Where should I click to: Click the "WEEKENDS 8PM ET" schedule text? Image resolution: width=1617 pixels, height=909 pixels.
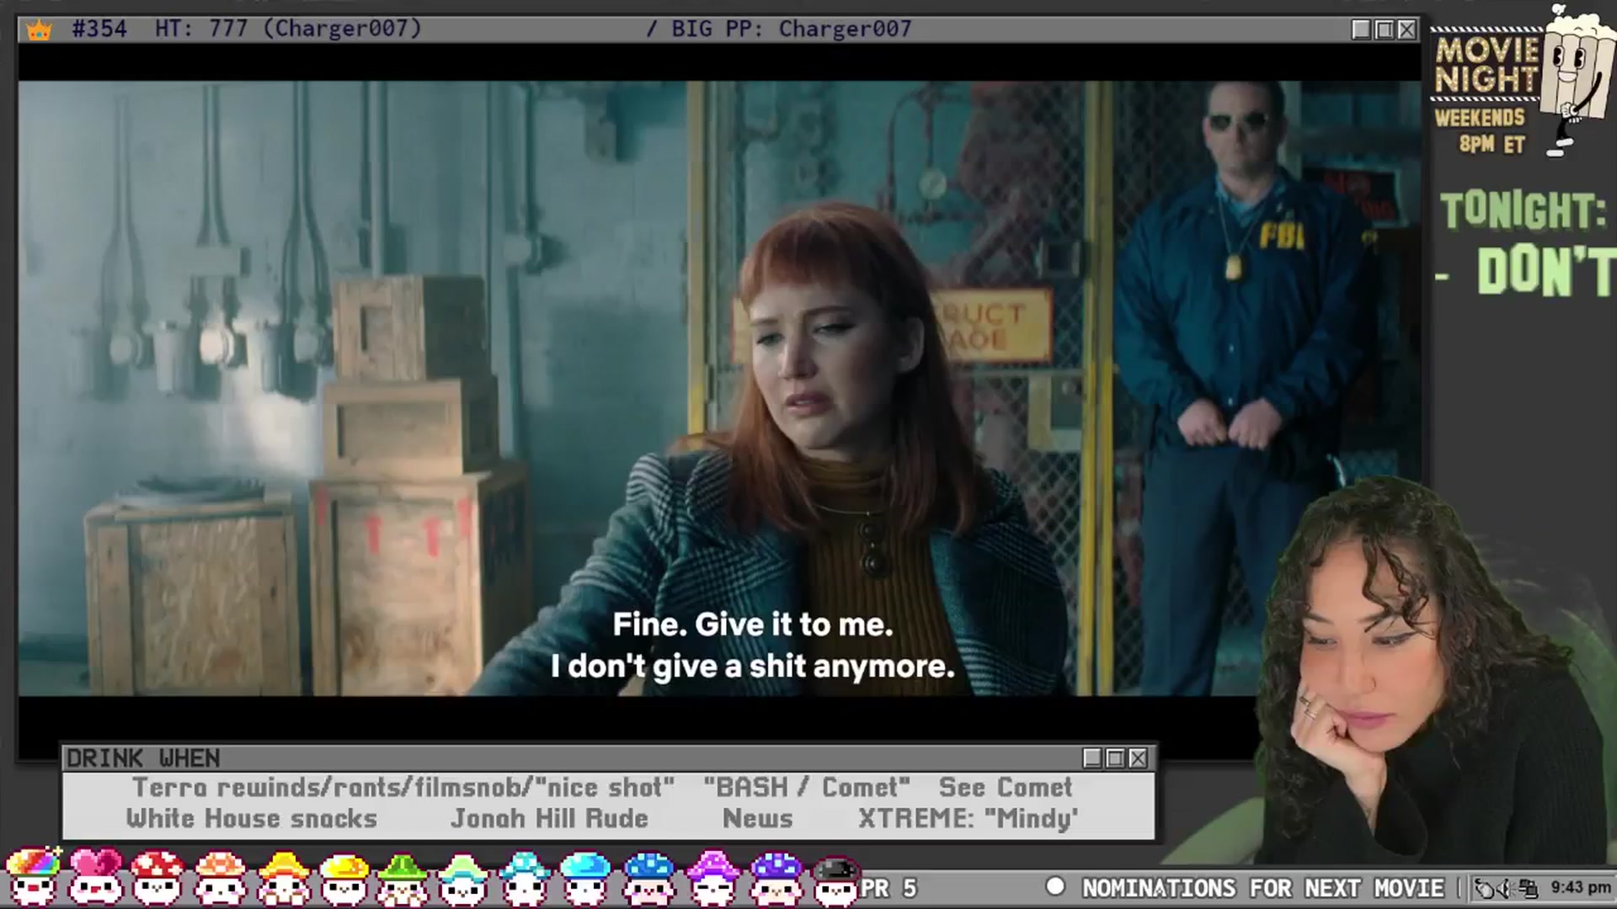click(x=1481, y=130)
